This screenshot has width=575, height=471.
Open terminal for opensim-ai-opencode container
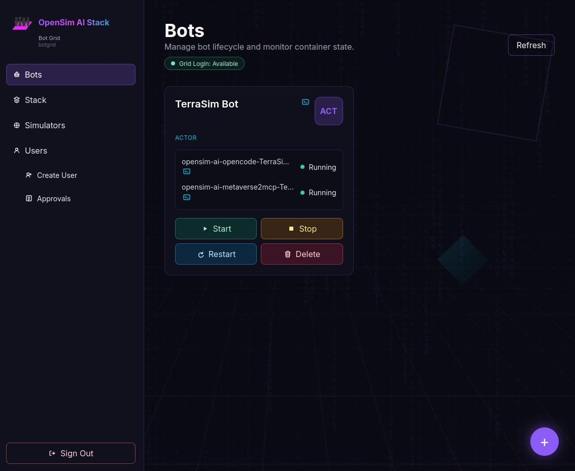(x=187, y=171)
